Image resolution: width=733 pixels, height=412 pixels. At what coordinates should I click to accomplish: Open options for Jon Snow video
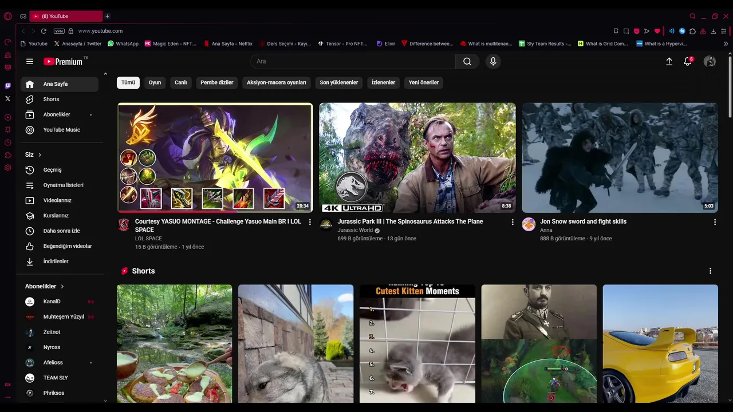[x=715, y=222]
